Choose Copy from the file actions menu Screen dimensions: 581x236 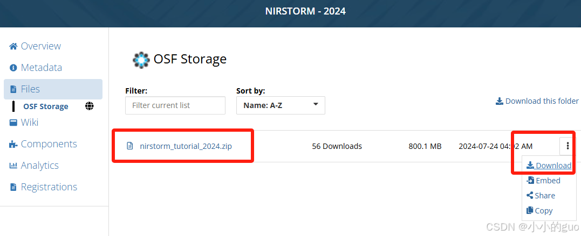539,211
